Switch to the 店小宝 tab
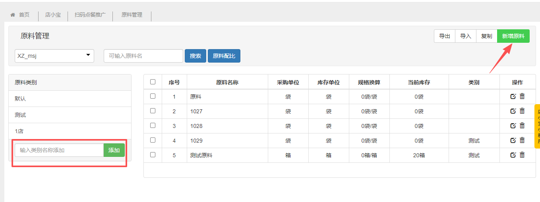Screen dimensions: 540x202 click(x=53, y=15)
